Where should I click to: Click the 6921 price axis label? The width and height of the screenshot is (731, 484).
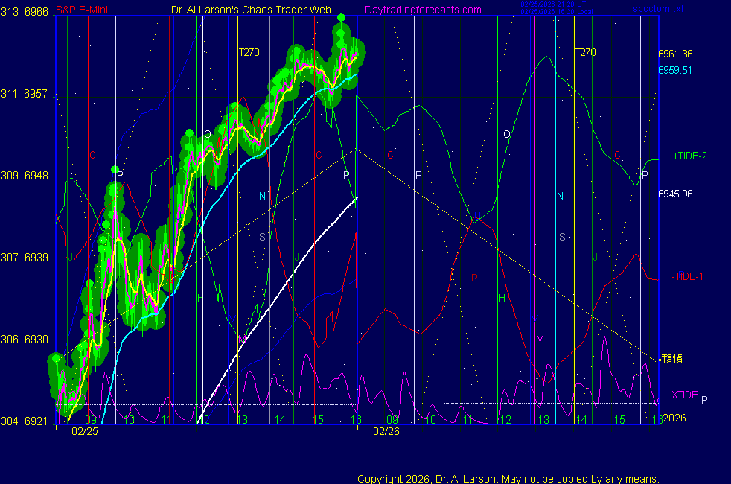(36, 421)
